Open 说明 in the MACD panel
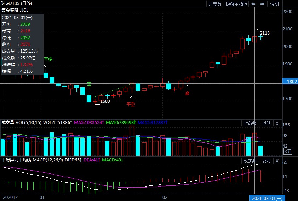Screen dimensions: 298x201 pos(266,161)
